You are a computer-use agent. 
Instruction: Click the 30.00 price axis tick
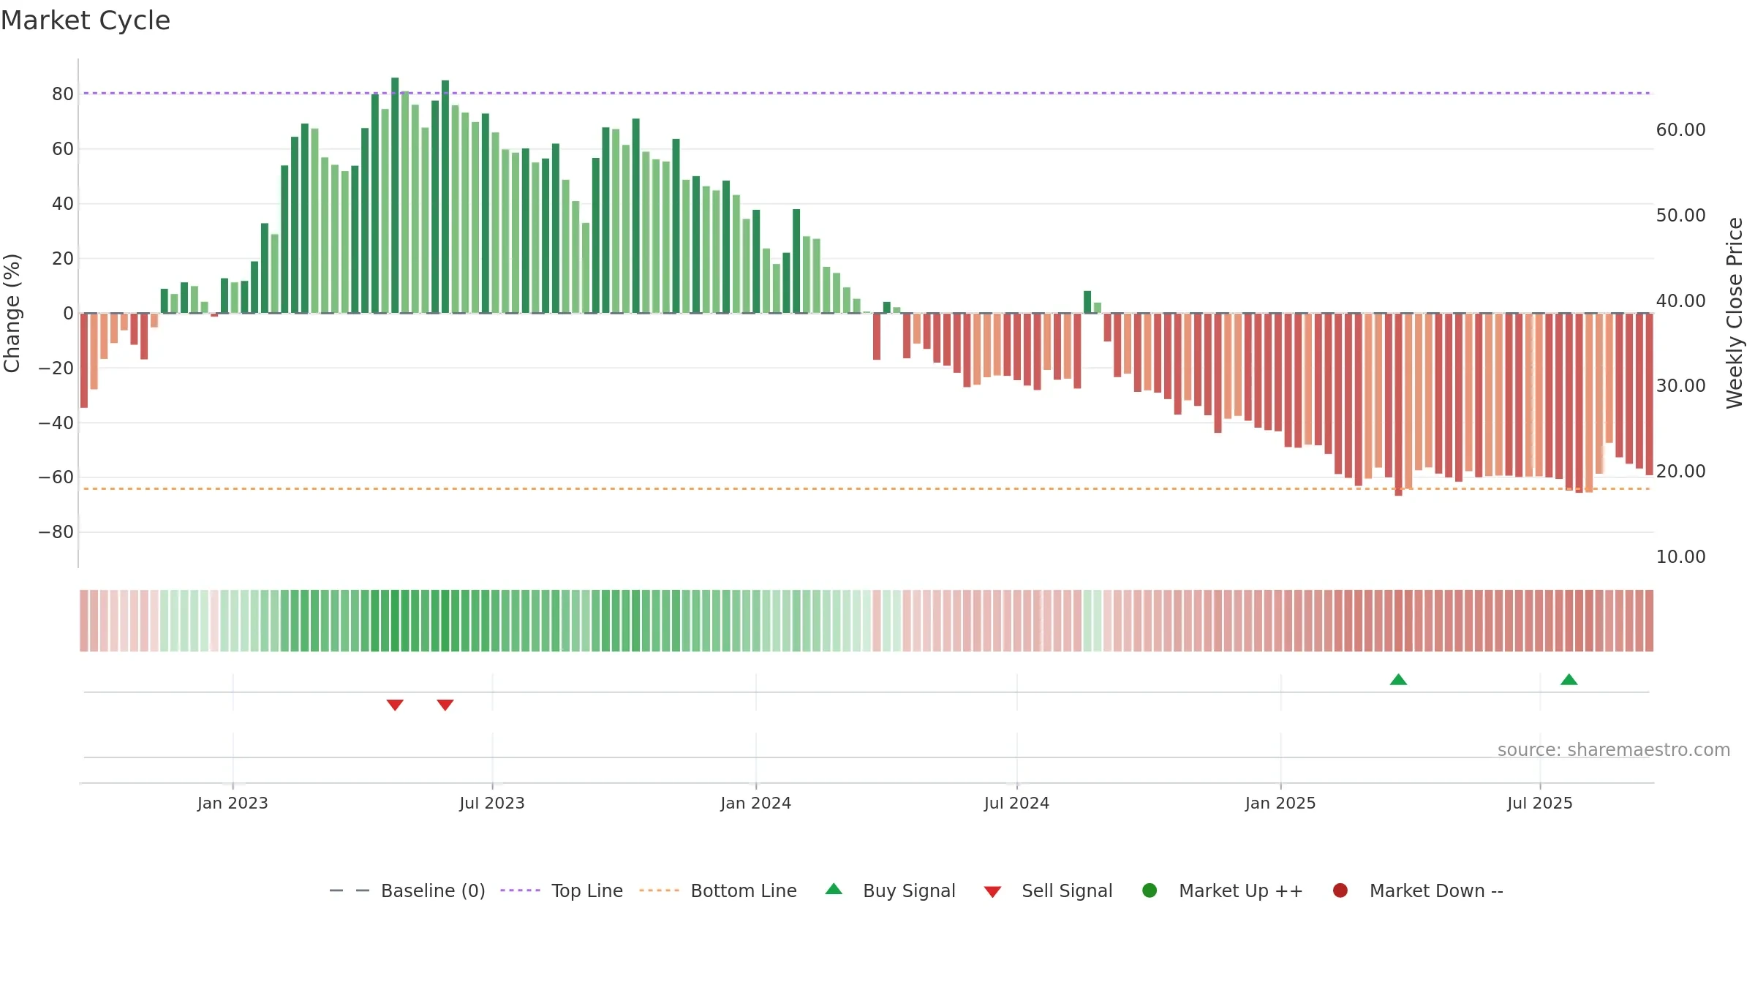click(x=1680, y=385)
